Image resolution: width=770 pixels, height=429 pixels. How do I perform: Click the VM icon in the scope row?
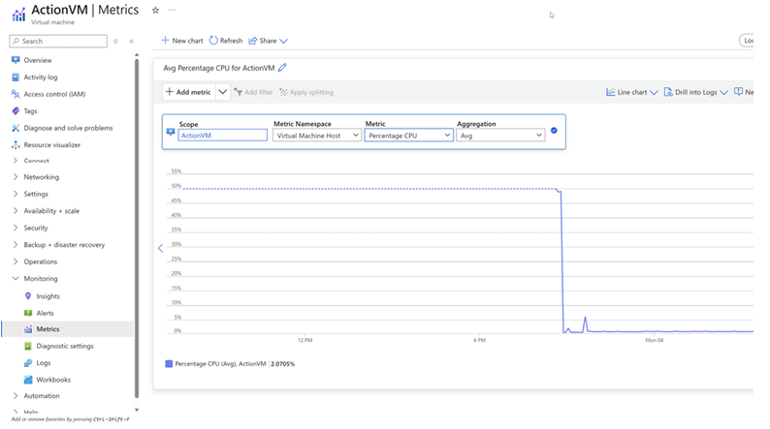coord(171,132)
